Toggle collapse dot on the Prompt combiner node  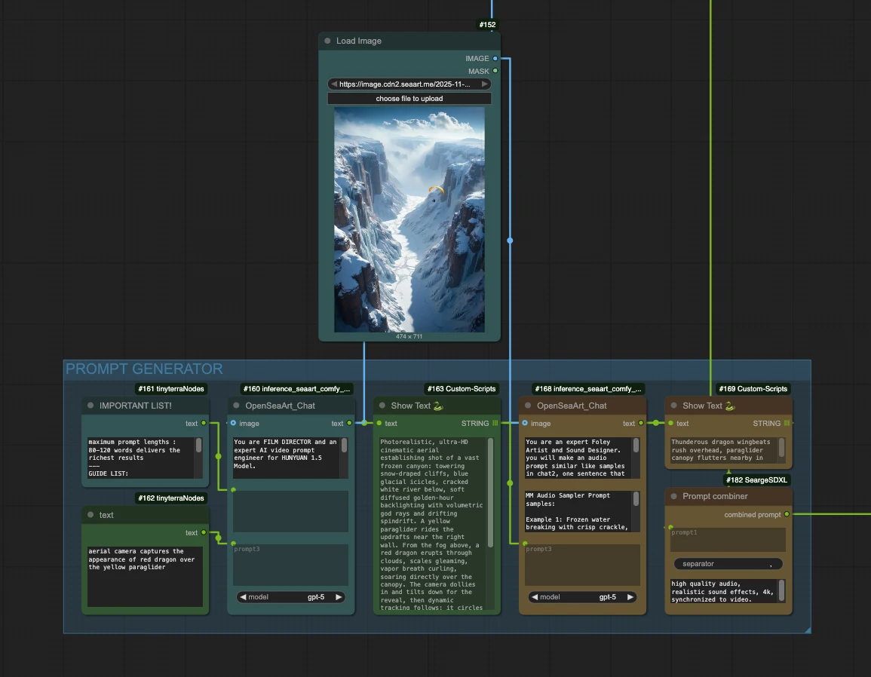pos(673,497)
